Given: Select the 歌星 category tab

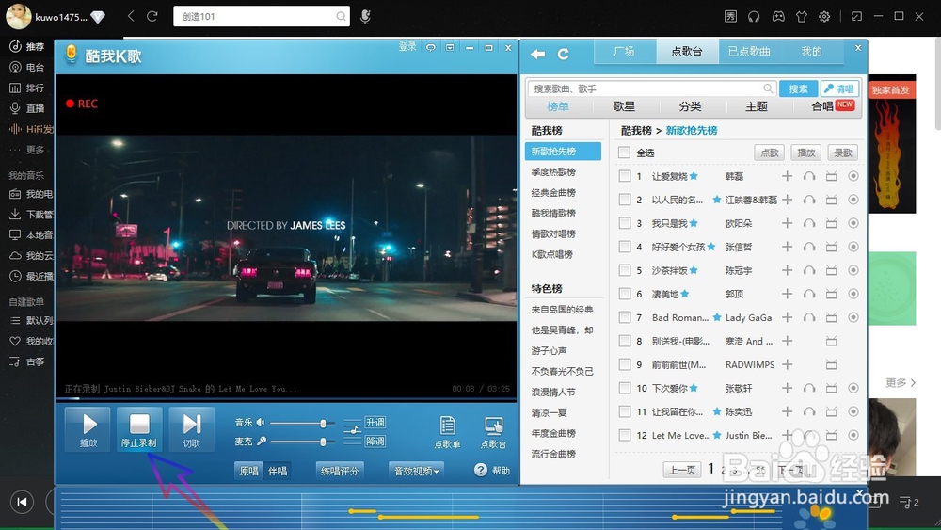Looking at the screenshot, I should 624,106.
